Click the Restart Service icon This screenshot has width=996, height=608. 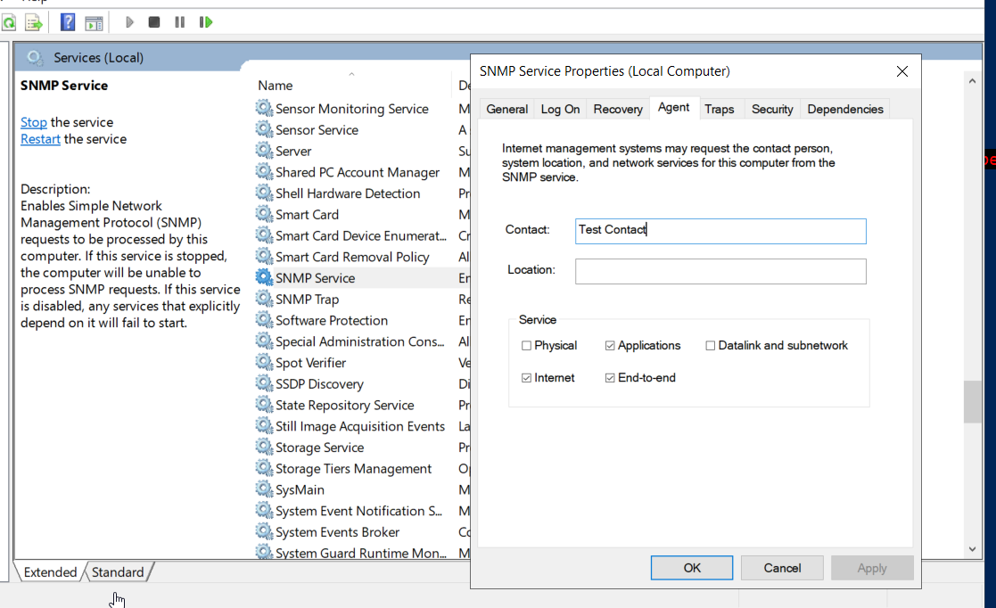(x=206, y=22)
